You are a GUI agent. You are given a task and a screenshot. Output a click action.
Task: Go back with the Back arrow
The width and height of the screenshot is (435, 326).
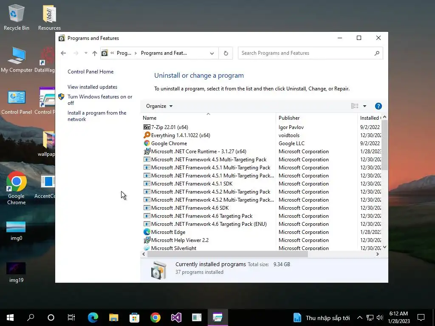point(63,53)
